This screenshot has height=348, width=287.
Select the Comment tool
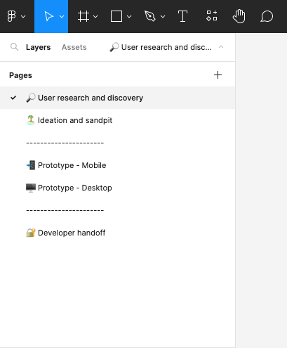[x=267, y=16]
